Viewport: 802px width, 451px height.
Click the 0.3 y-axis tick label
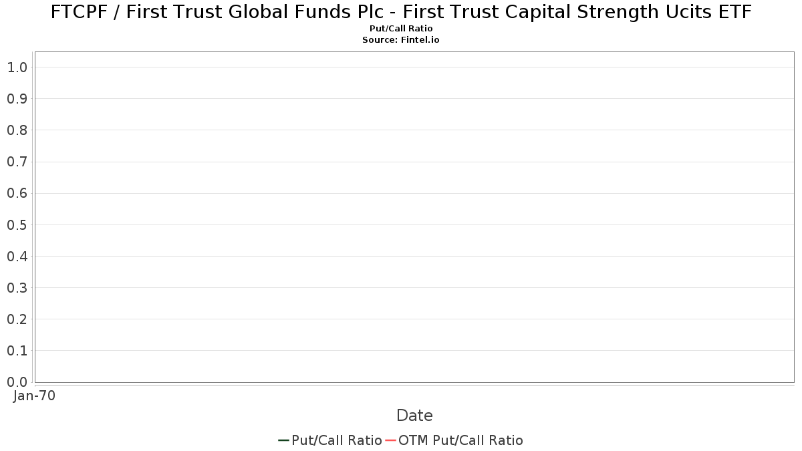click(17, 288)
